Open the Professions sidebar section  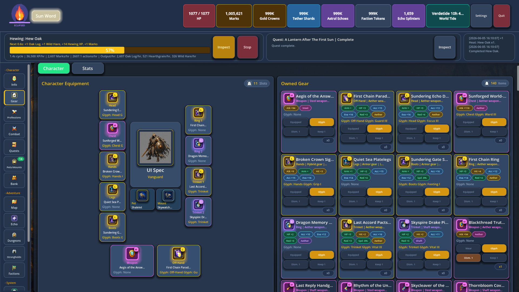click(x=14, y=114)
